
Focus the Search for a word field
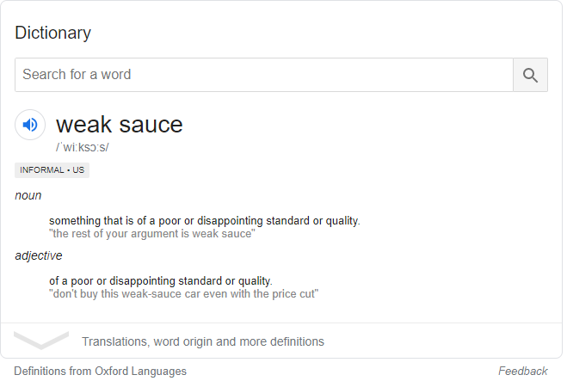pyautogui.click(x=264, y=75)
